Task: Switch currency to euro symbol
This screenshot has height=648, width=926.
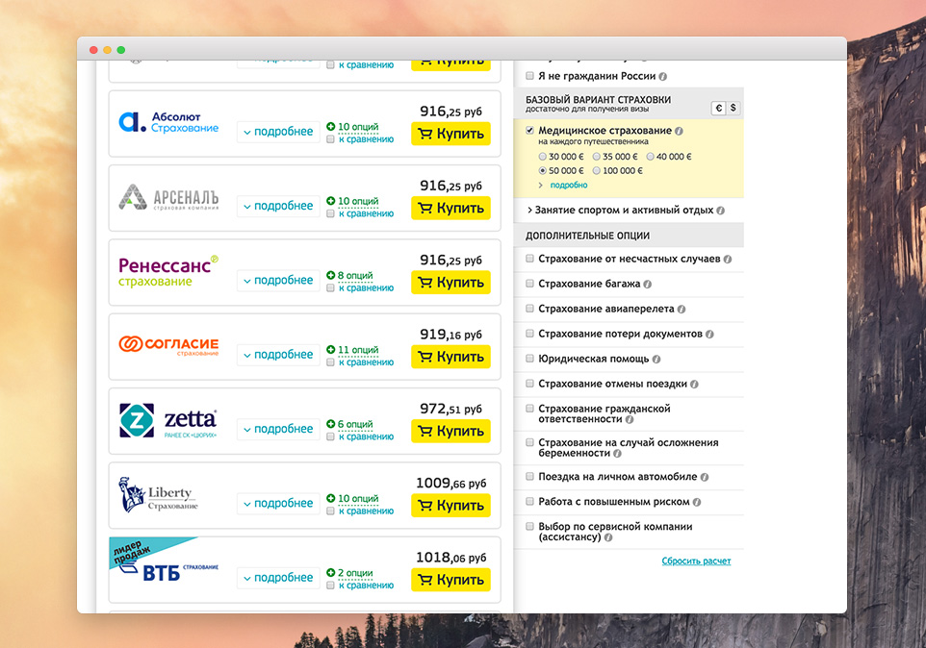Action: pyautogui.click(x=718, y=109)
